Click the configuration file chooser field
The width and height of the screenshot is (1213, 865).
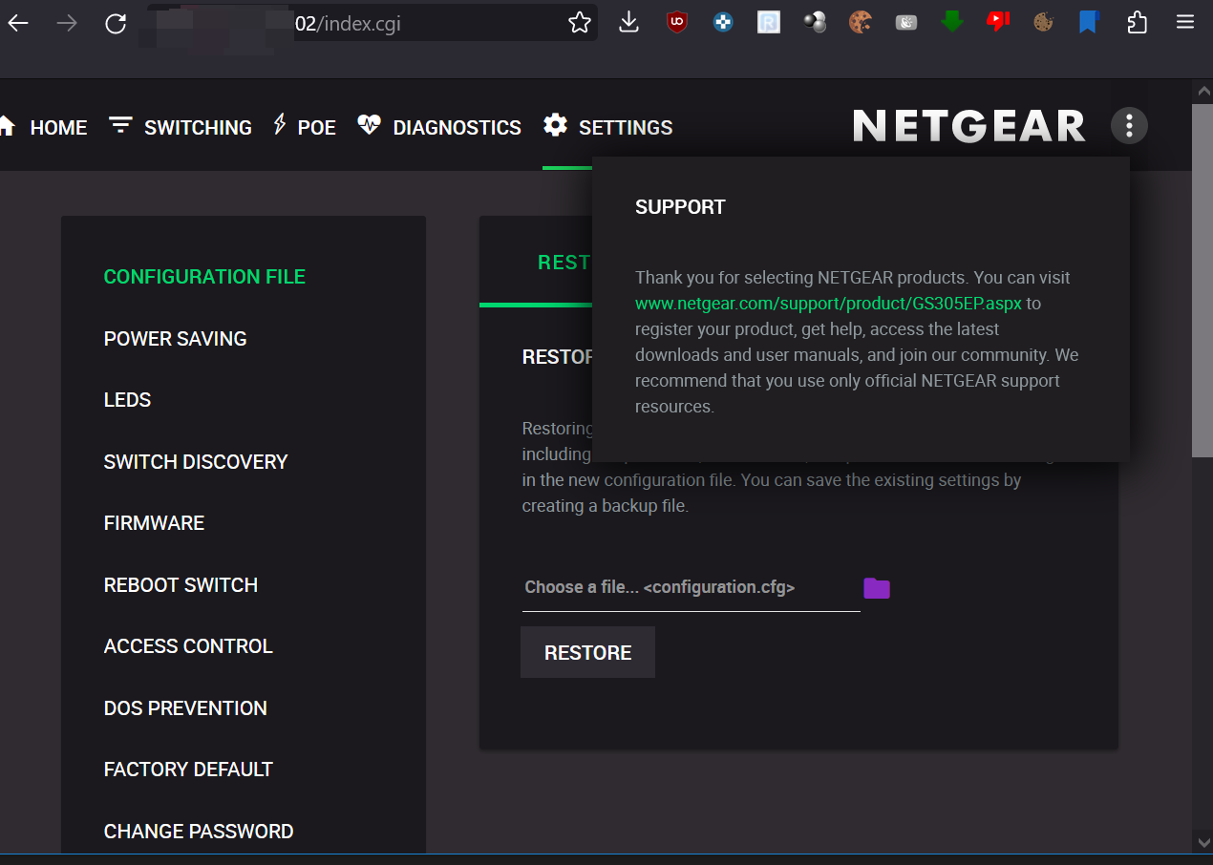click(690, 588)
